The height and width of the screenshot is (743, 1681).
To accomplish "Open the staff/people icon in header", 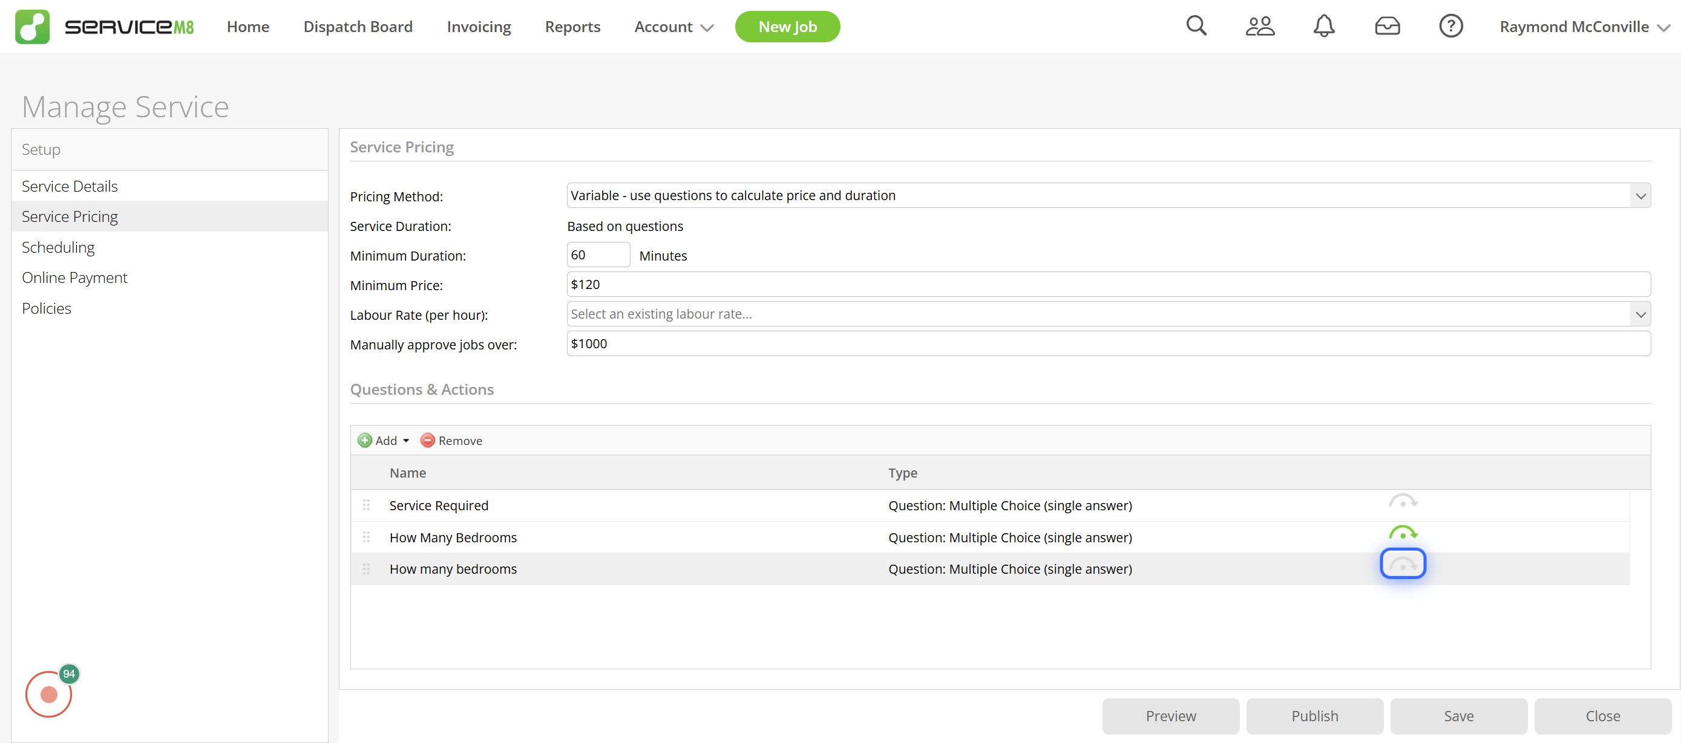I will coord(1259,26).
